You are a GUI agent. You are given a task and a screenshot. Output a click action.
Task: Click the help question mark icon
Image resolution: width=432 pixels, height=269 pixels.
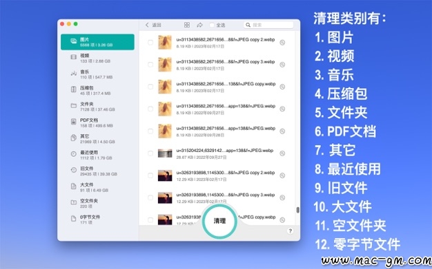(x=290, y=230)
